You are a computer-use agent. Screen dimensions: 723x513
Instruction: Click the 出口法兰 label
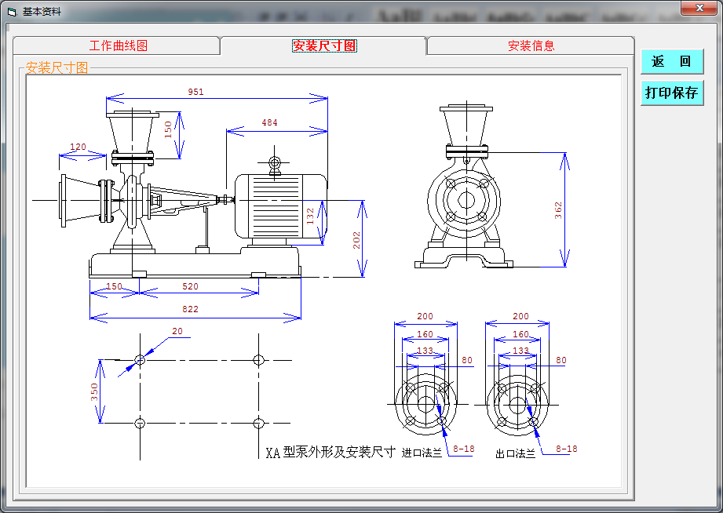click(516, 454)
